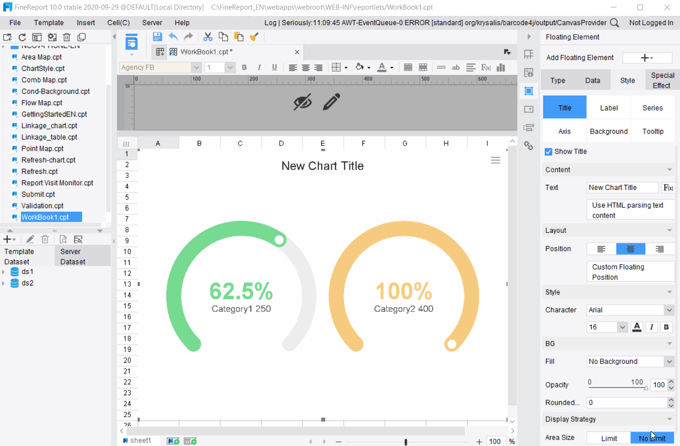Switch to the Data tab
The image size is (680, 446).
[x=593, y=80]
